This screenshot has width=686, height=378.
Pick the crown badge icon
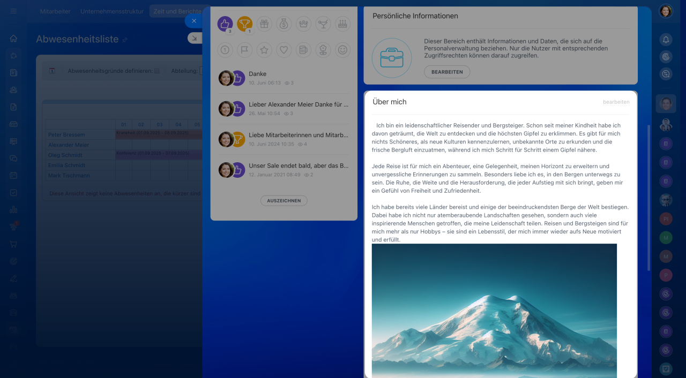pyautogui.click(x=303, y=24)
